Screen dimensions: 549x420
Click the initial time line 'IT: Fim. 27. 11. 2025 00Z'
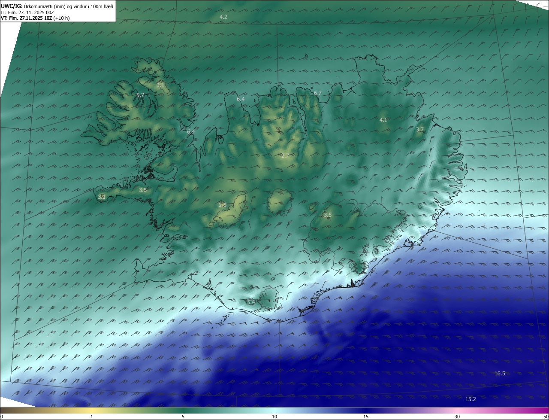tap(27, 12)
